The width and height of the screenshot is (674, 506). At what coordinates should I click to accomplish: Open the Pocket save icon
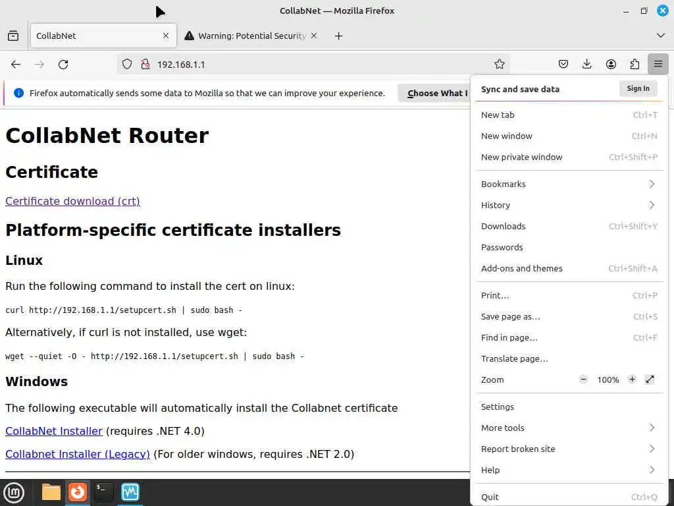pyautogui.click(x=563, y=65)
